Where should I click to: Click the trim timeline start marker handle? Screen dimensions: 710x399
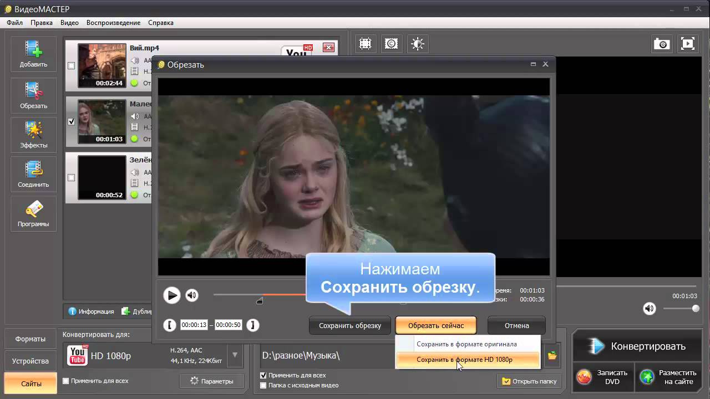pos(260,301)
